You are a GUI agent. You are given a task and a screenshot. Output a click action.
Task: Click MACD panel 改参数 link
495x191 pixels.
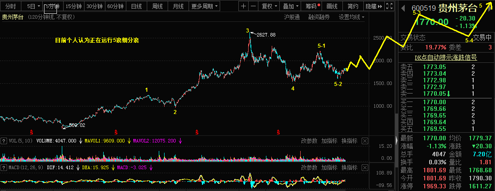[309, 167]
